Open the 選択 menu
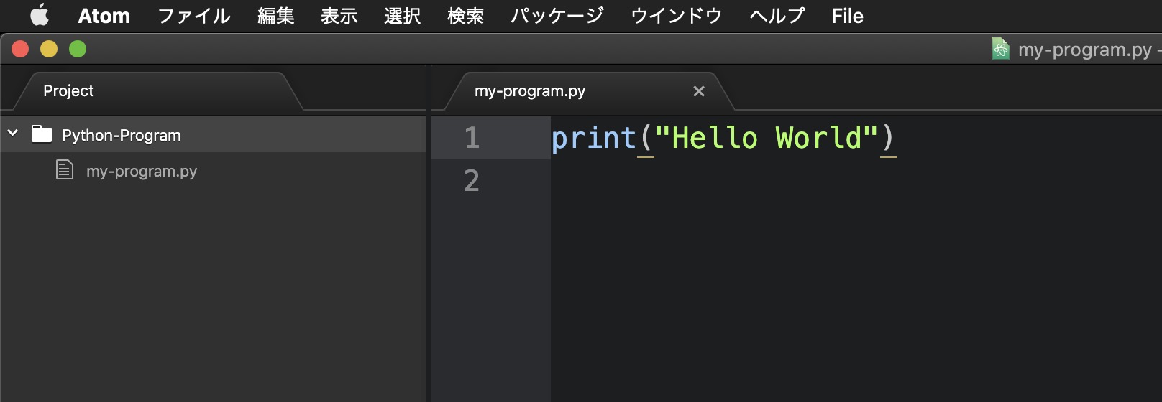The image size is (1162, 402). coord(402,16)
